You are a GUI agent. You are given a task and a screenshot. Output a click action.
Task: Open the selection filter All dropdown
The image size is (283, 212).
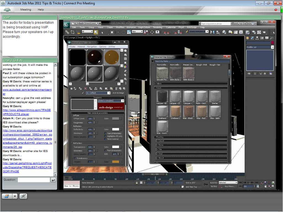pyautogui.click(x=87, y=32)
